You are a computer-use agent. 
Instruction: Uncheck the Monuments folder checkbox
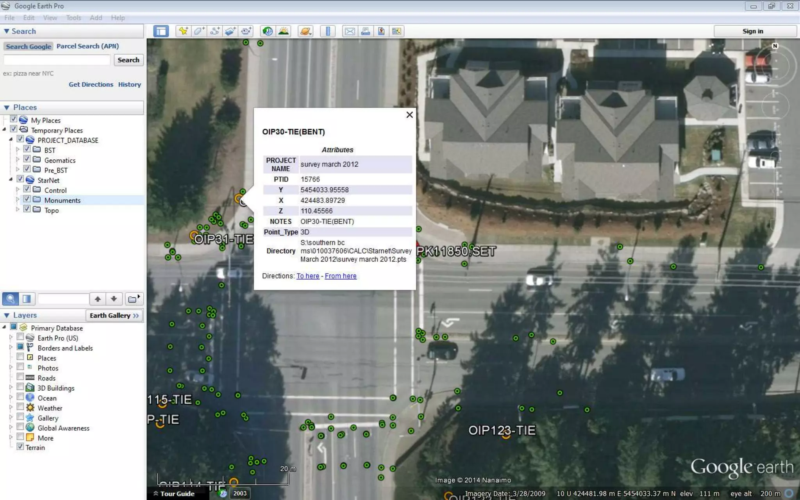27,199
